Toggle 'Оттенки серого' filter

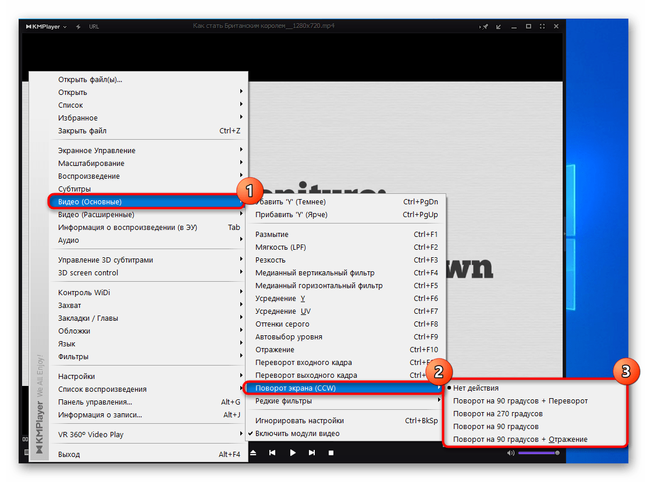pyautogui.click(x=345, y=324)
